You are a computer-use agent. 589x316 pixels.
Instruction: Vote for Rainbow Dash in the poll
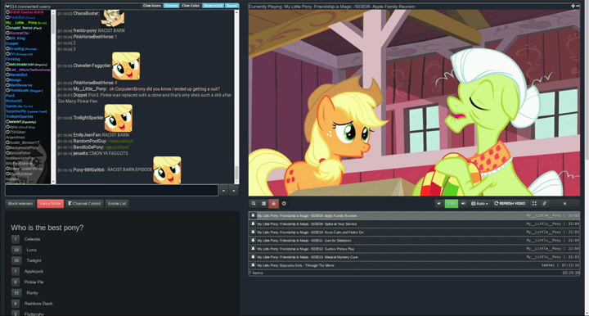point(16,303)
